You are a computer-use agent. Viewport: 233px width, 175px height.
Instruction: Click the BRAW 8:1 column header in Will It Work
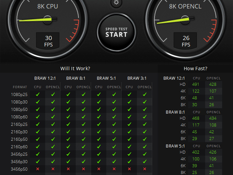click(x=76, y=78)
